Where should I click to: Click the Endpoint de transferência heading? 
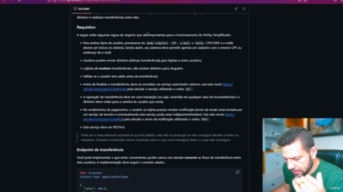click(x=100, y=150)
